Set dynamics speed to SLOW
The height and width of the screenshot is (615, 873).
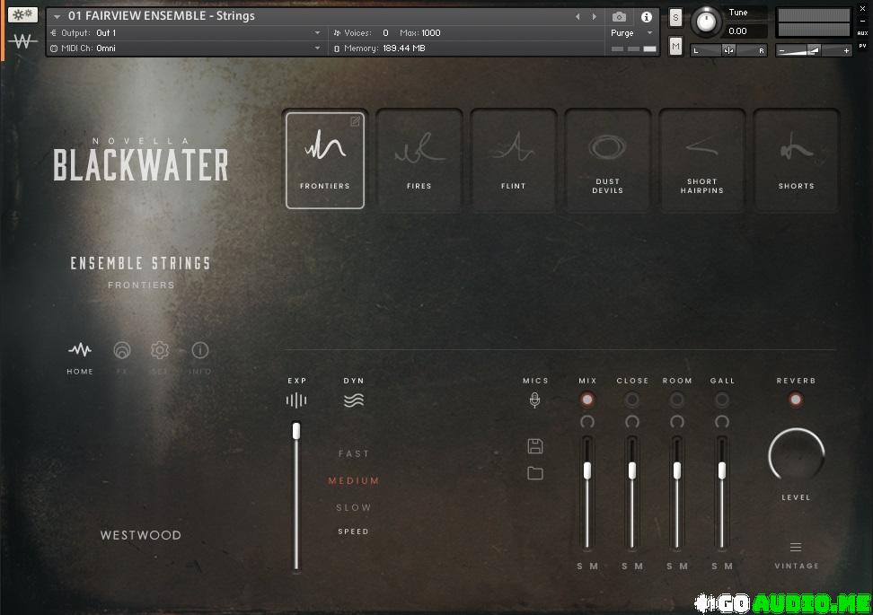point(354,507)
